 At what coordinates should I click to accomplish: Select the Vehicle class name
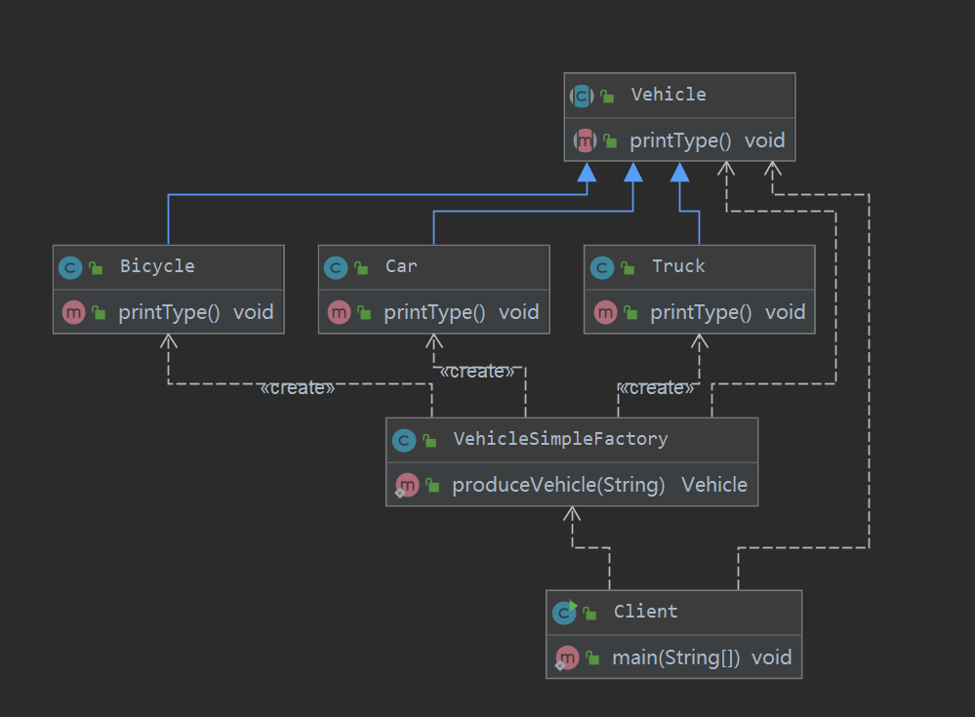pyautogui.click(x=669, y=95)
